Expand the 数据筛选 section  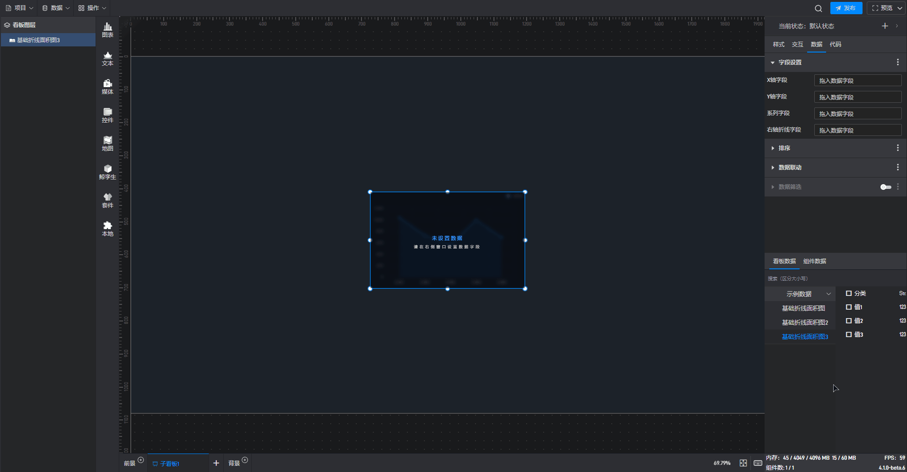[773, 187]
